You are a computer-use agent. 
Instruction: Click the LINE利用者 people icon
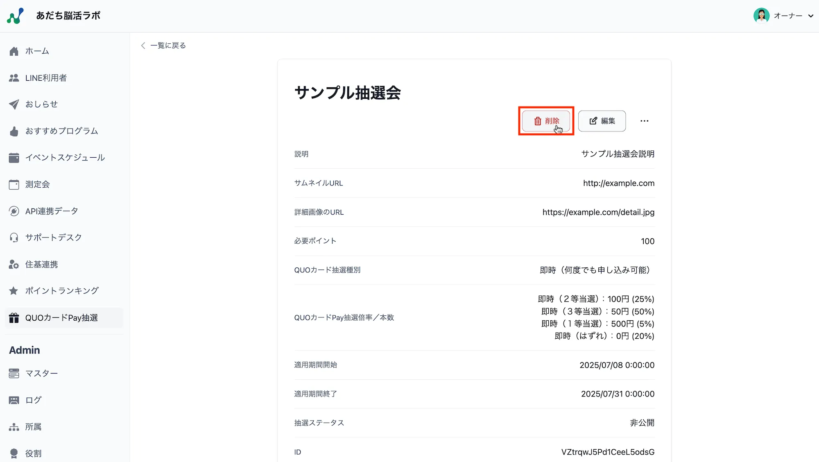(x=14, y=78)
